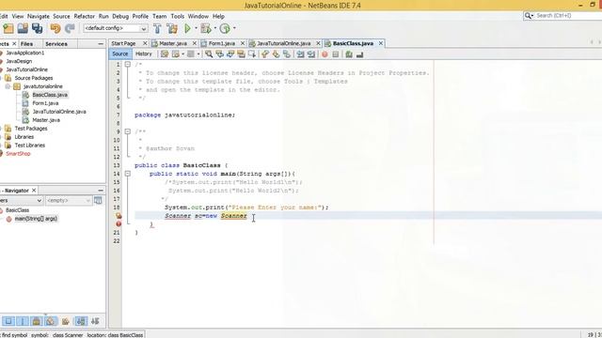Toggle Rectangular Selection icon
This screenshot has height=338, width=602.
(252, 54)
